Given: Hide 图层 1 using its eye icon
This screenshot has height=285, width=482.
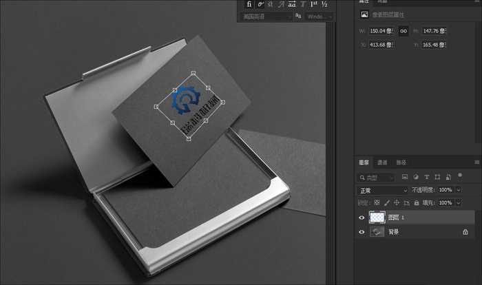Looking at the screenshot, I should (362, 218).
